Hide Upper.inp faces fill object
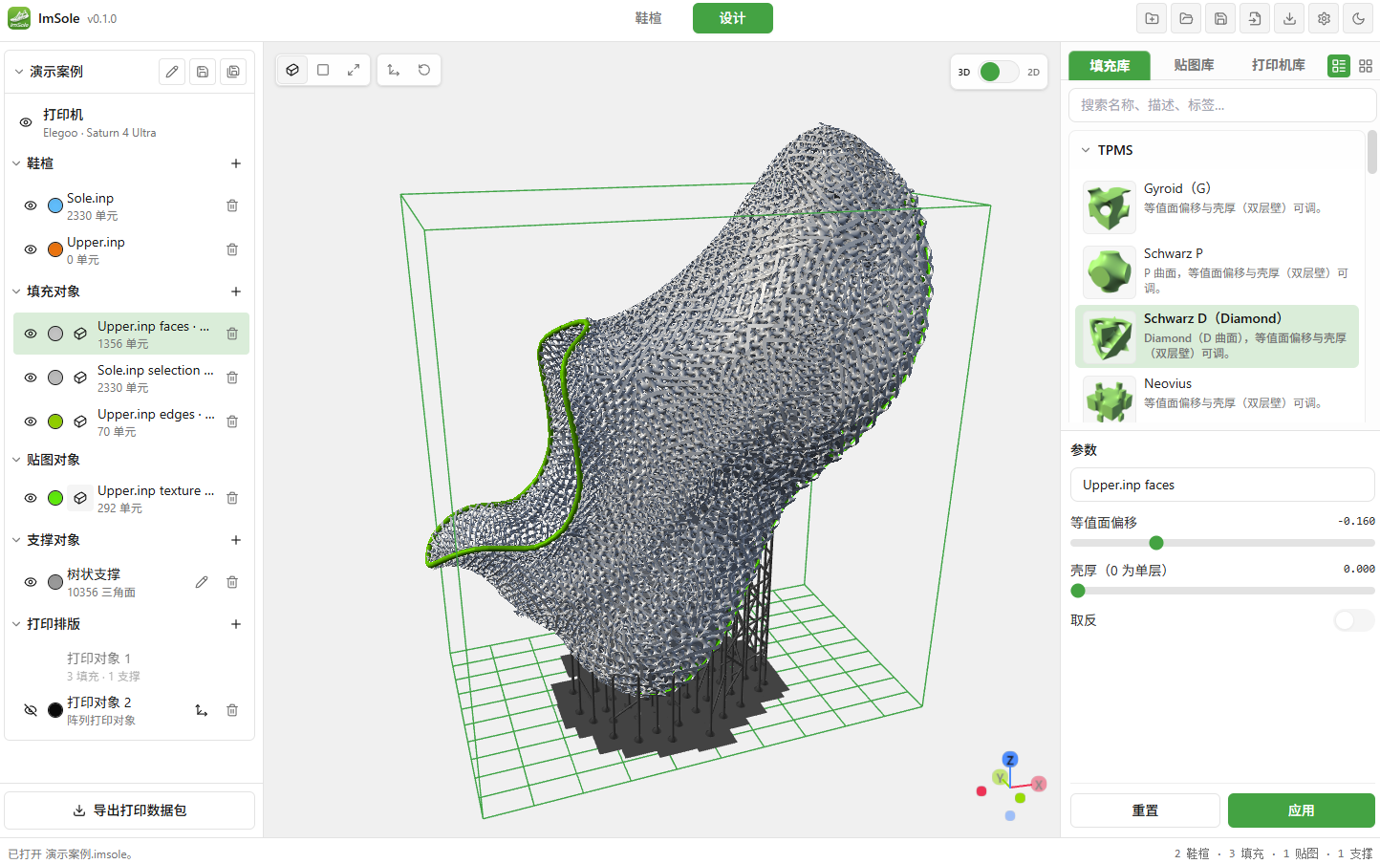 click(x=31, y=334)
